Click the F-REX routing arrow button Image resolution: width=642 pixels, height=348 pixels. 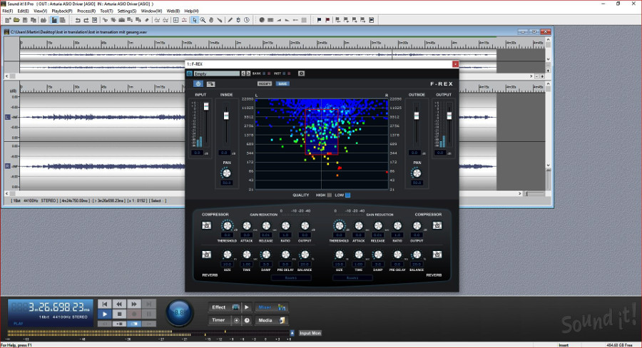click(x=211, y=84)
